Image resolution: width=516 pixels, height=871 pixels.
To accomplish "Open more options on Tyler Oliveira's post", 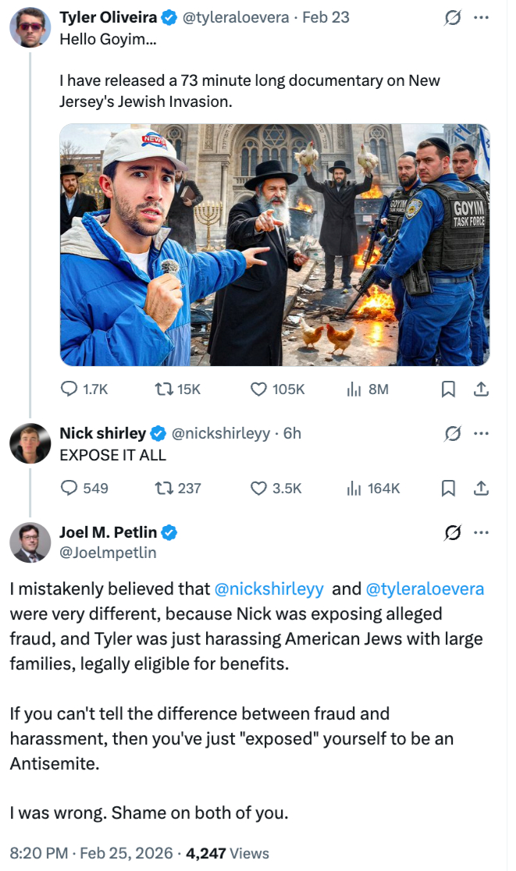I will pyautogui.click(x=482, y=19).
